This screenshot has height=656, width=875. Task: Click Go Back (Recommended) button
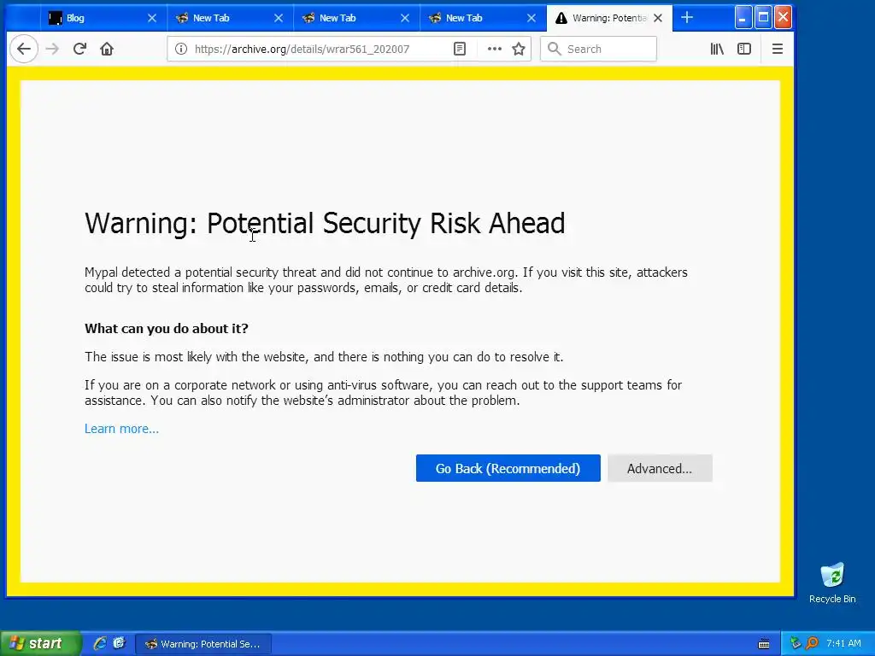pyautogui.click(x=508, y=468)
